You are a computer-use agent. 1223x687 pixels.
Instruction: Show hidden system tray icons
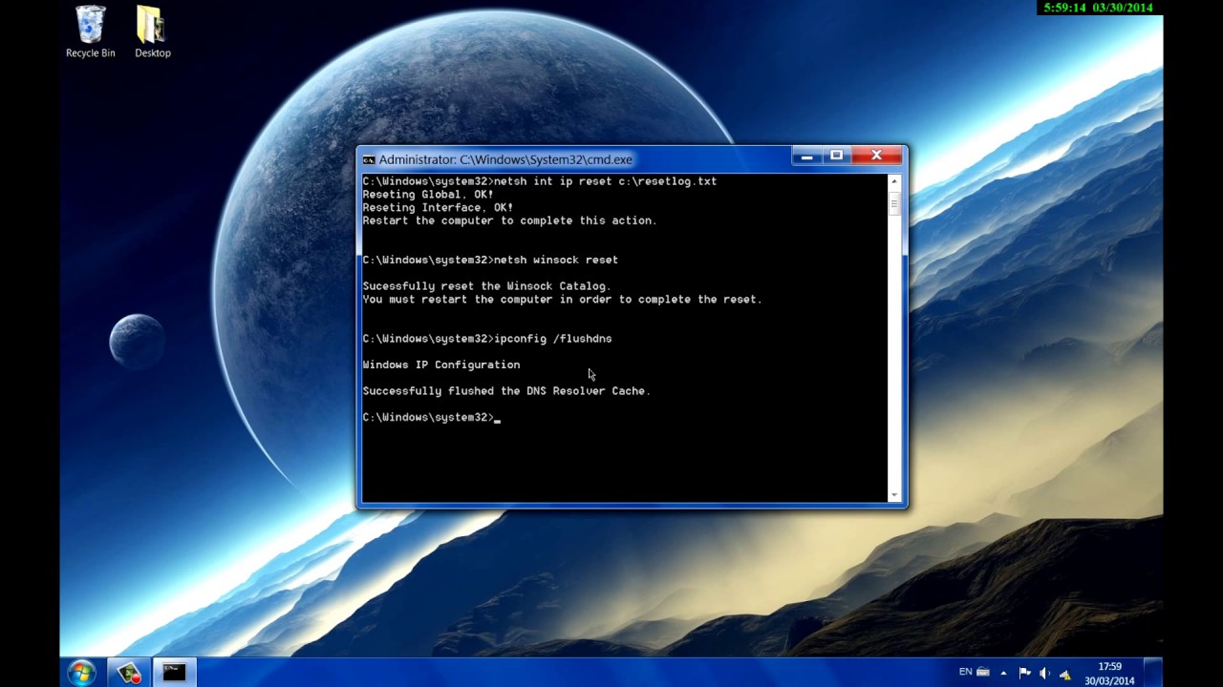point(1003,674)
